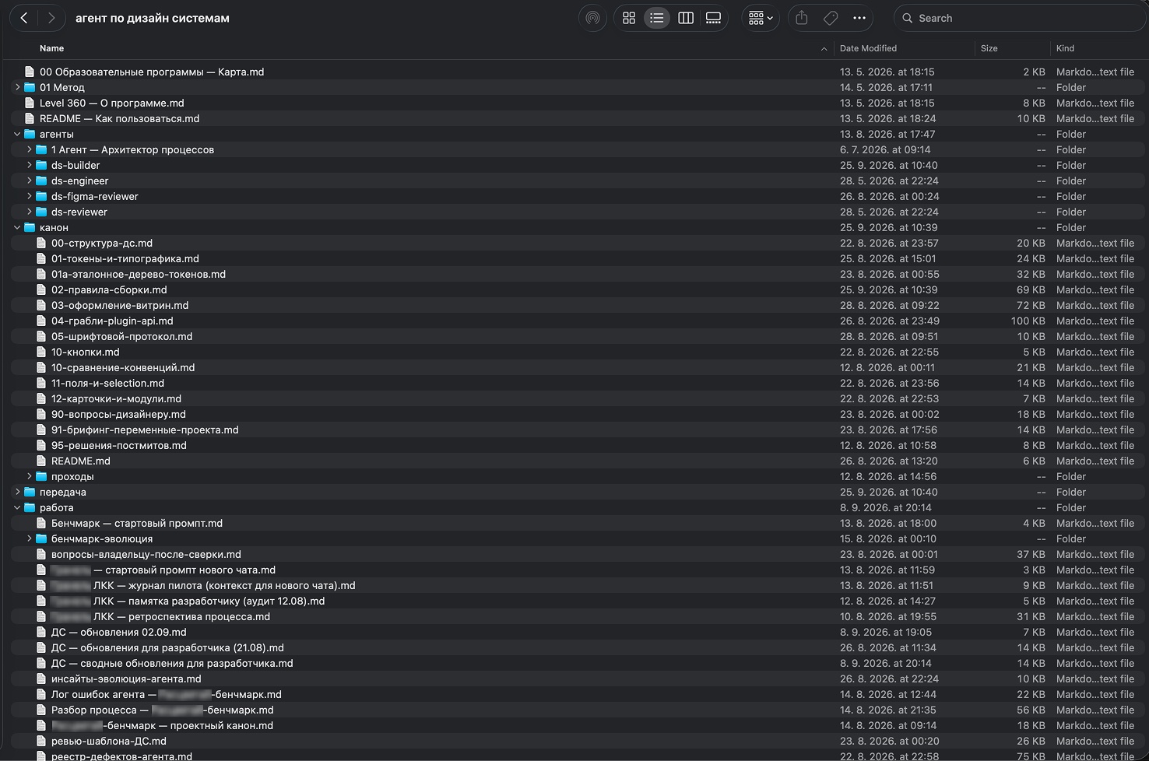The height and width of the screenshot is (761, 1149).
Task: Collapse the работа folder
Action: [x=17, y=507]
